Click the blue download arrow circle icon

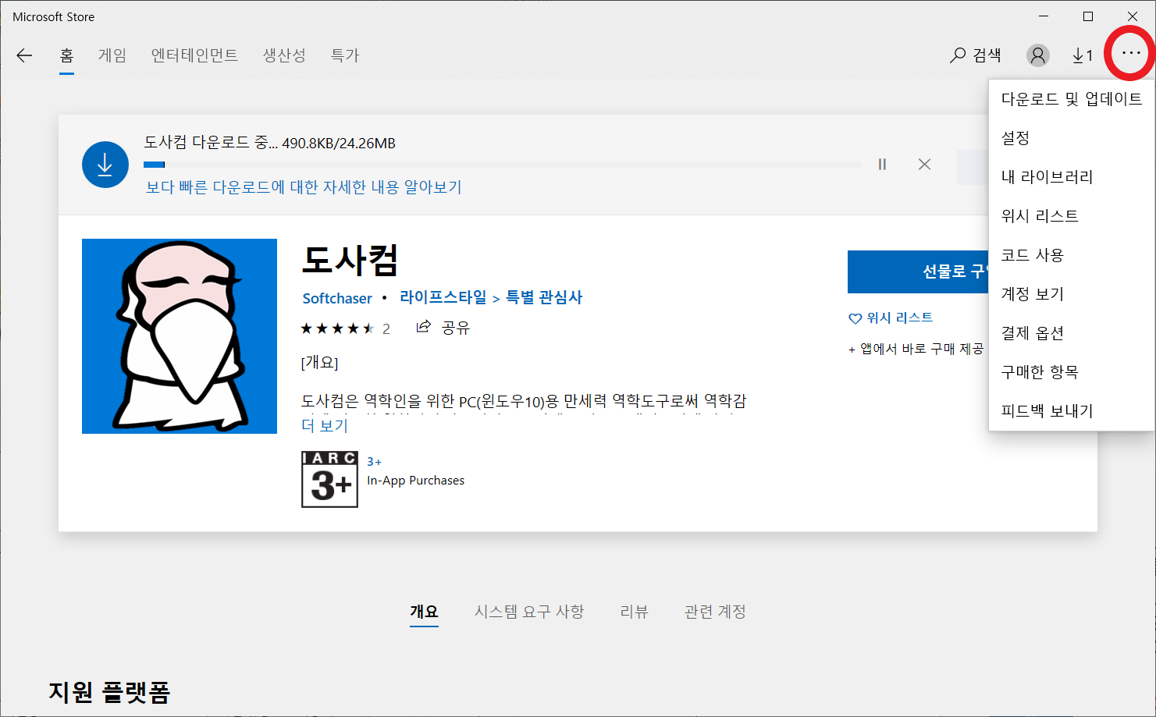pyautogui.click(x=105, y=165)
